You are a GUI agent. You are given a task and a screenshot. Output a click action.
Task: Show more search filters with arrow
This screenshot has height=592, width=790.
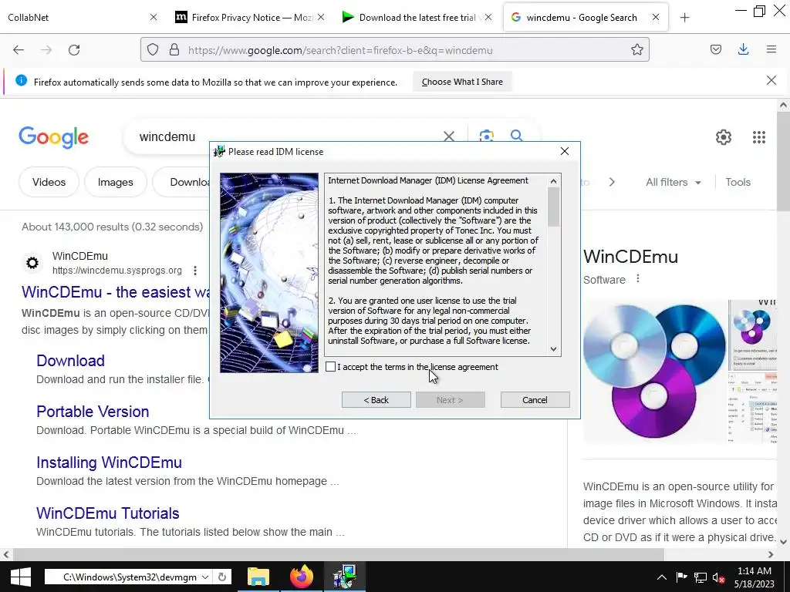[x=612, y=182]
